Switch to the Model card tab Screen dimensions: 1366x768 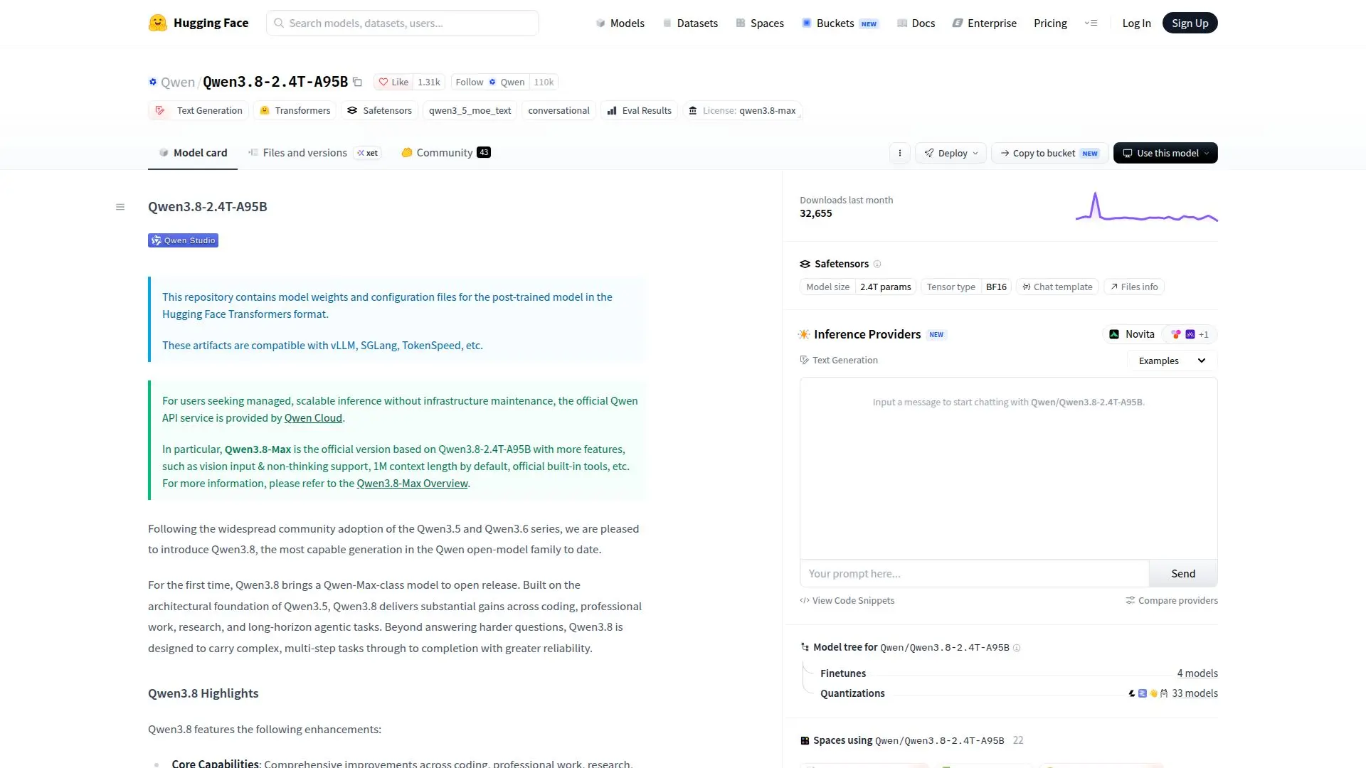(193, 153)
